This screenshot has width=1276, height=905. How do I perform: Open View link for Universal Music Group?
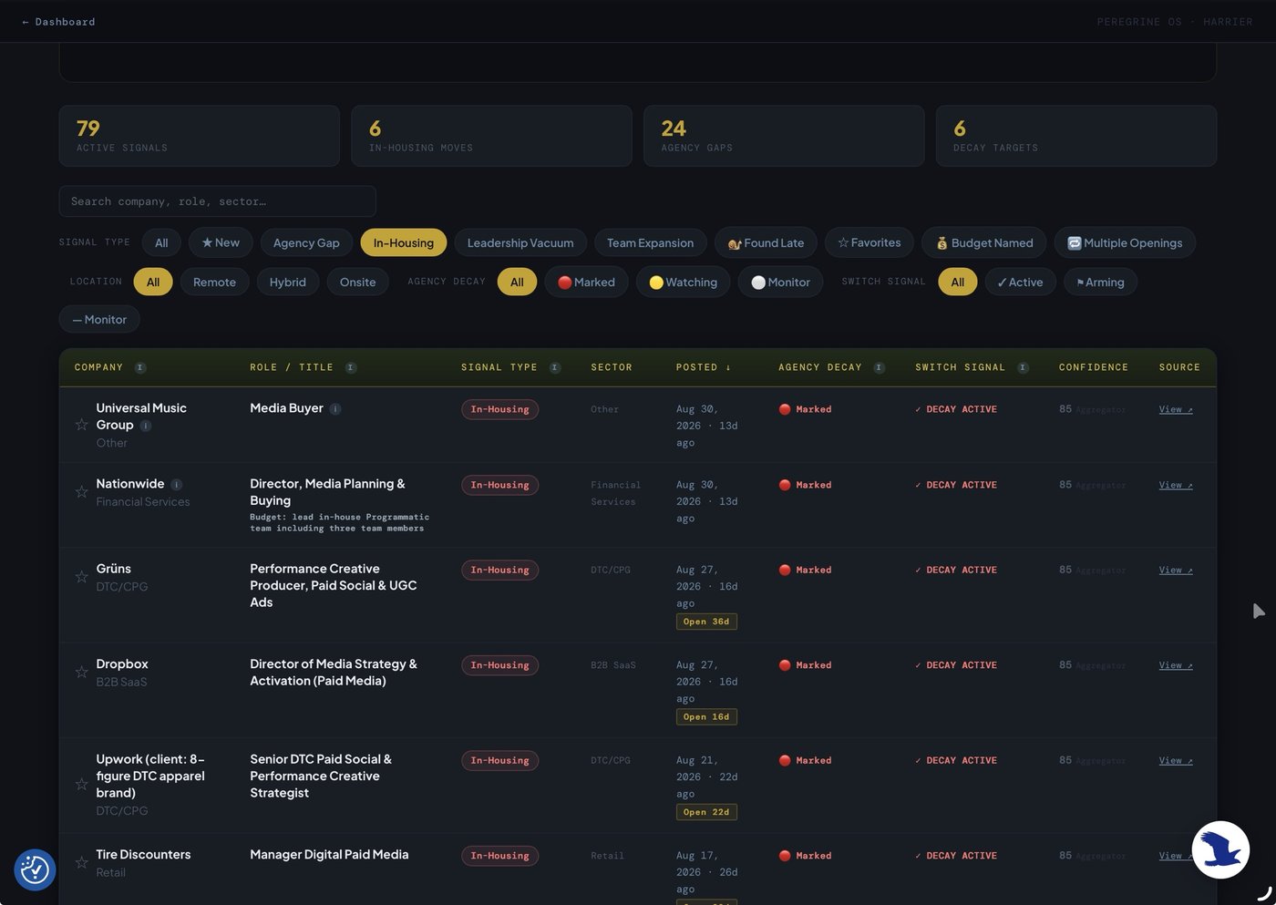point(1176,409)
